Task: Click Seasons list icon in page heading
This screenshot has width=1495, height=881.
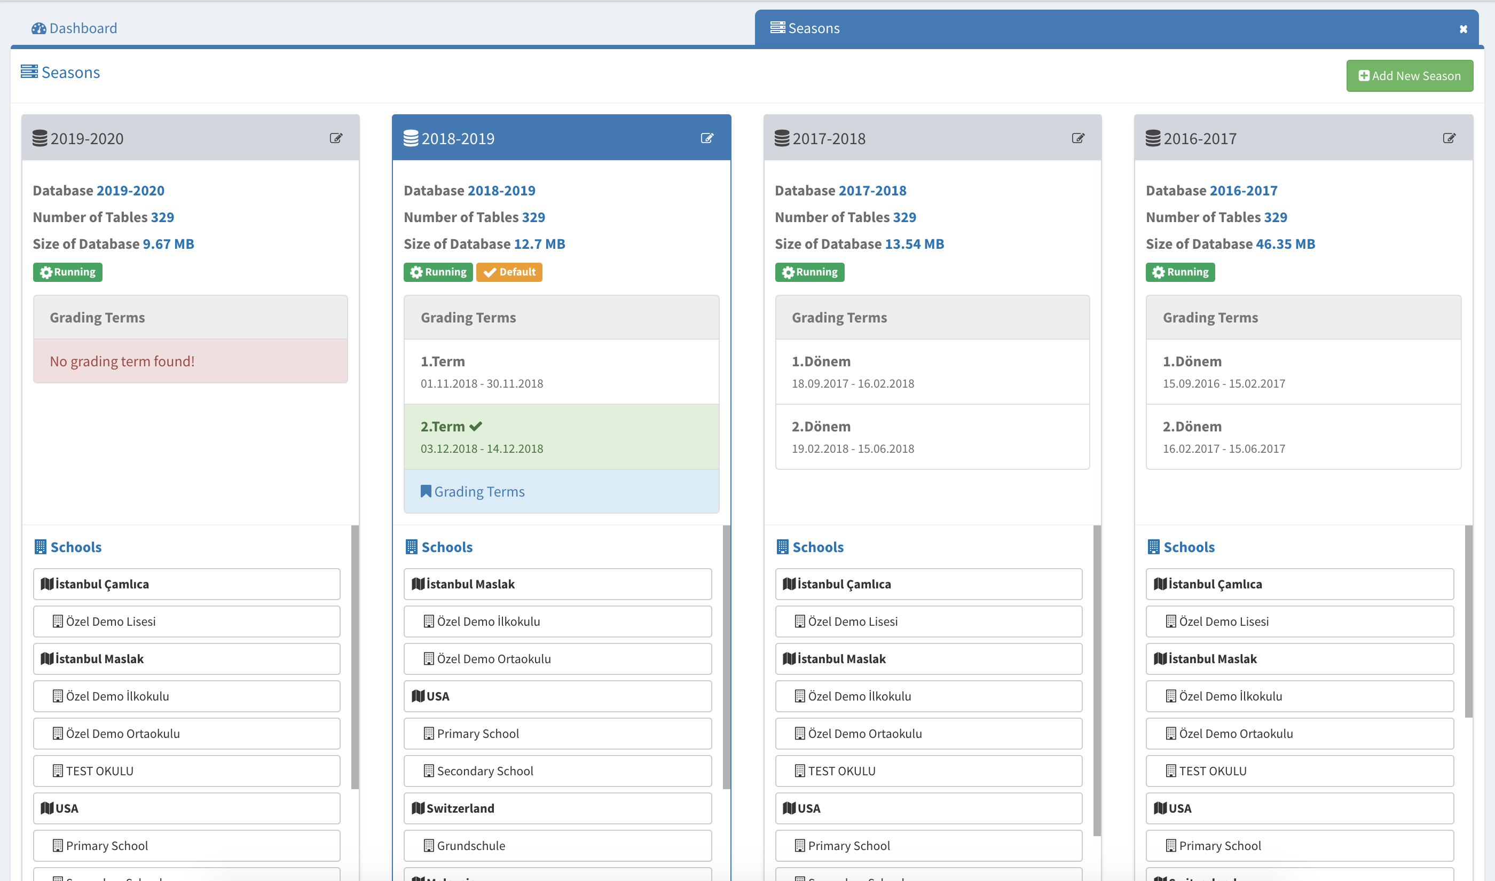Action: tap(29, 72)
